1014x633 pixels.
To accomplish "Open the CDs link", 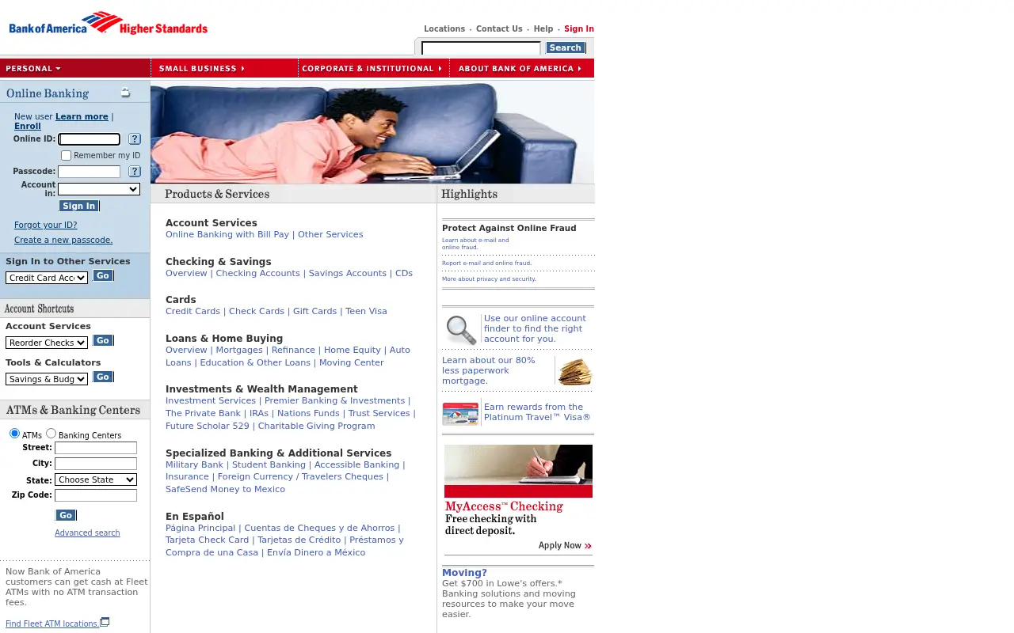I will click(404, 274).
